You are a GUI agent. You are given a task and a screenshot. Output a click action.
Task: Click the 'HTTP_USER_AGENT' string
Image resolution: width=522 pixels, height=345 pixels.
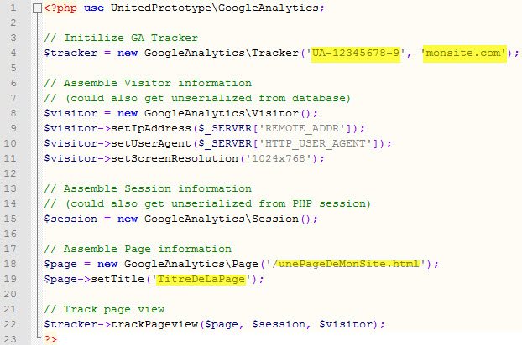click(315, 143)
